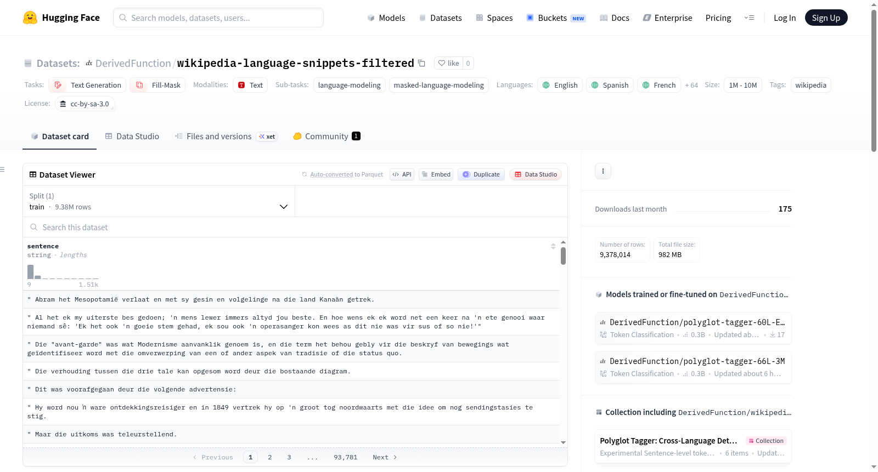
Task: Open the additional navigation menu icon
Action: coord(749,18)
